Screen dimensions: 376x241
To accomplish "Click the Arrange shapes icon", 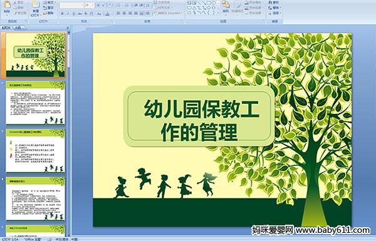I will pyautogui.click(x=226, y=7).
